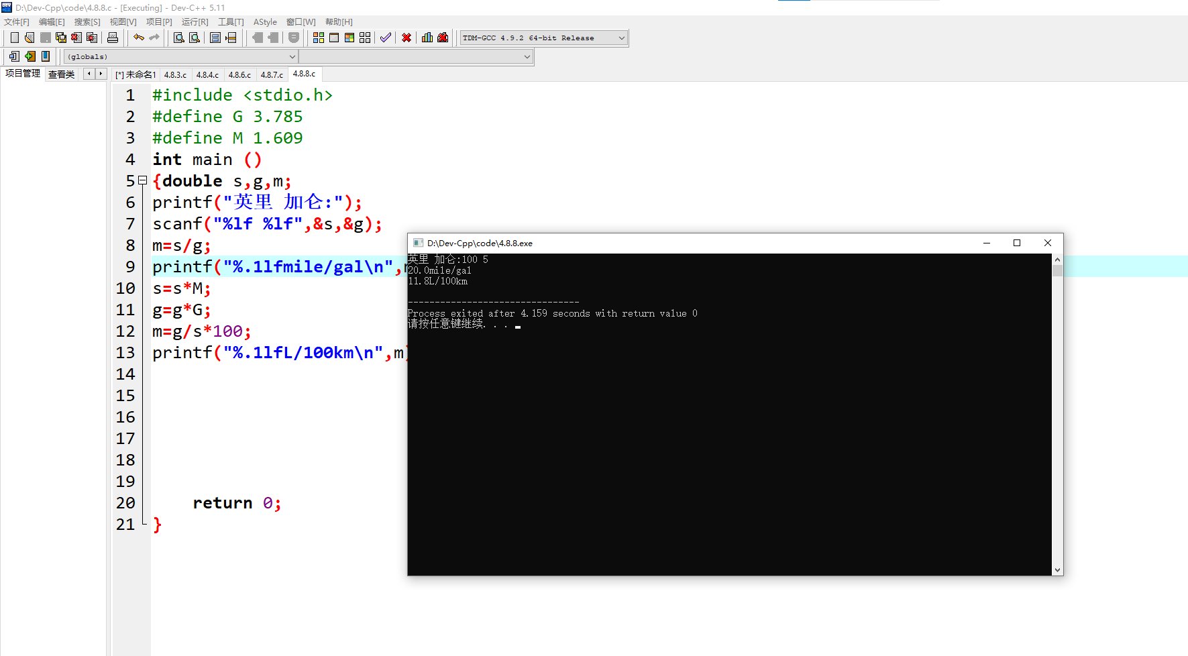Open the AStyle menu
This screenshot has height=656, width=1188.
pos(265,22)
